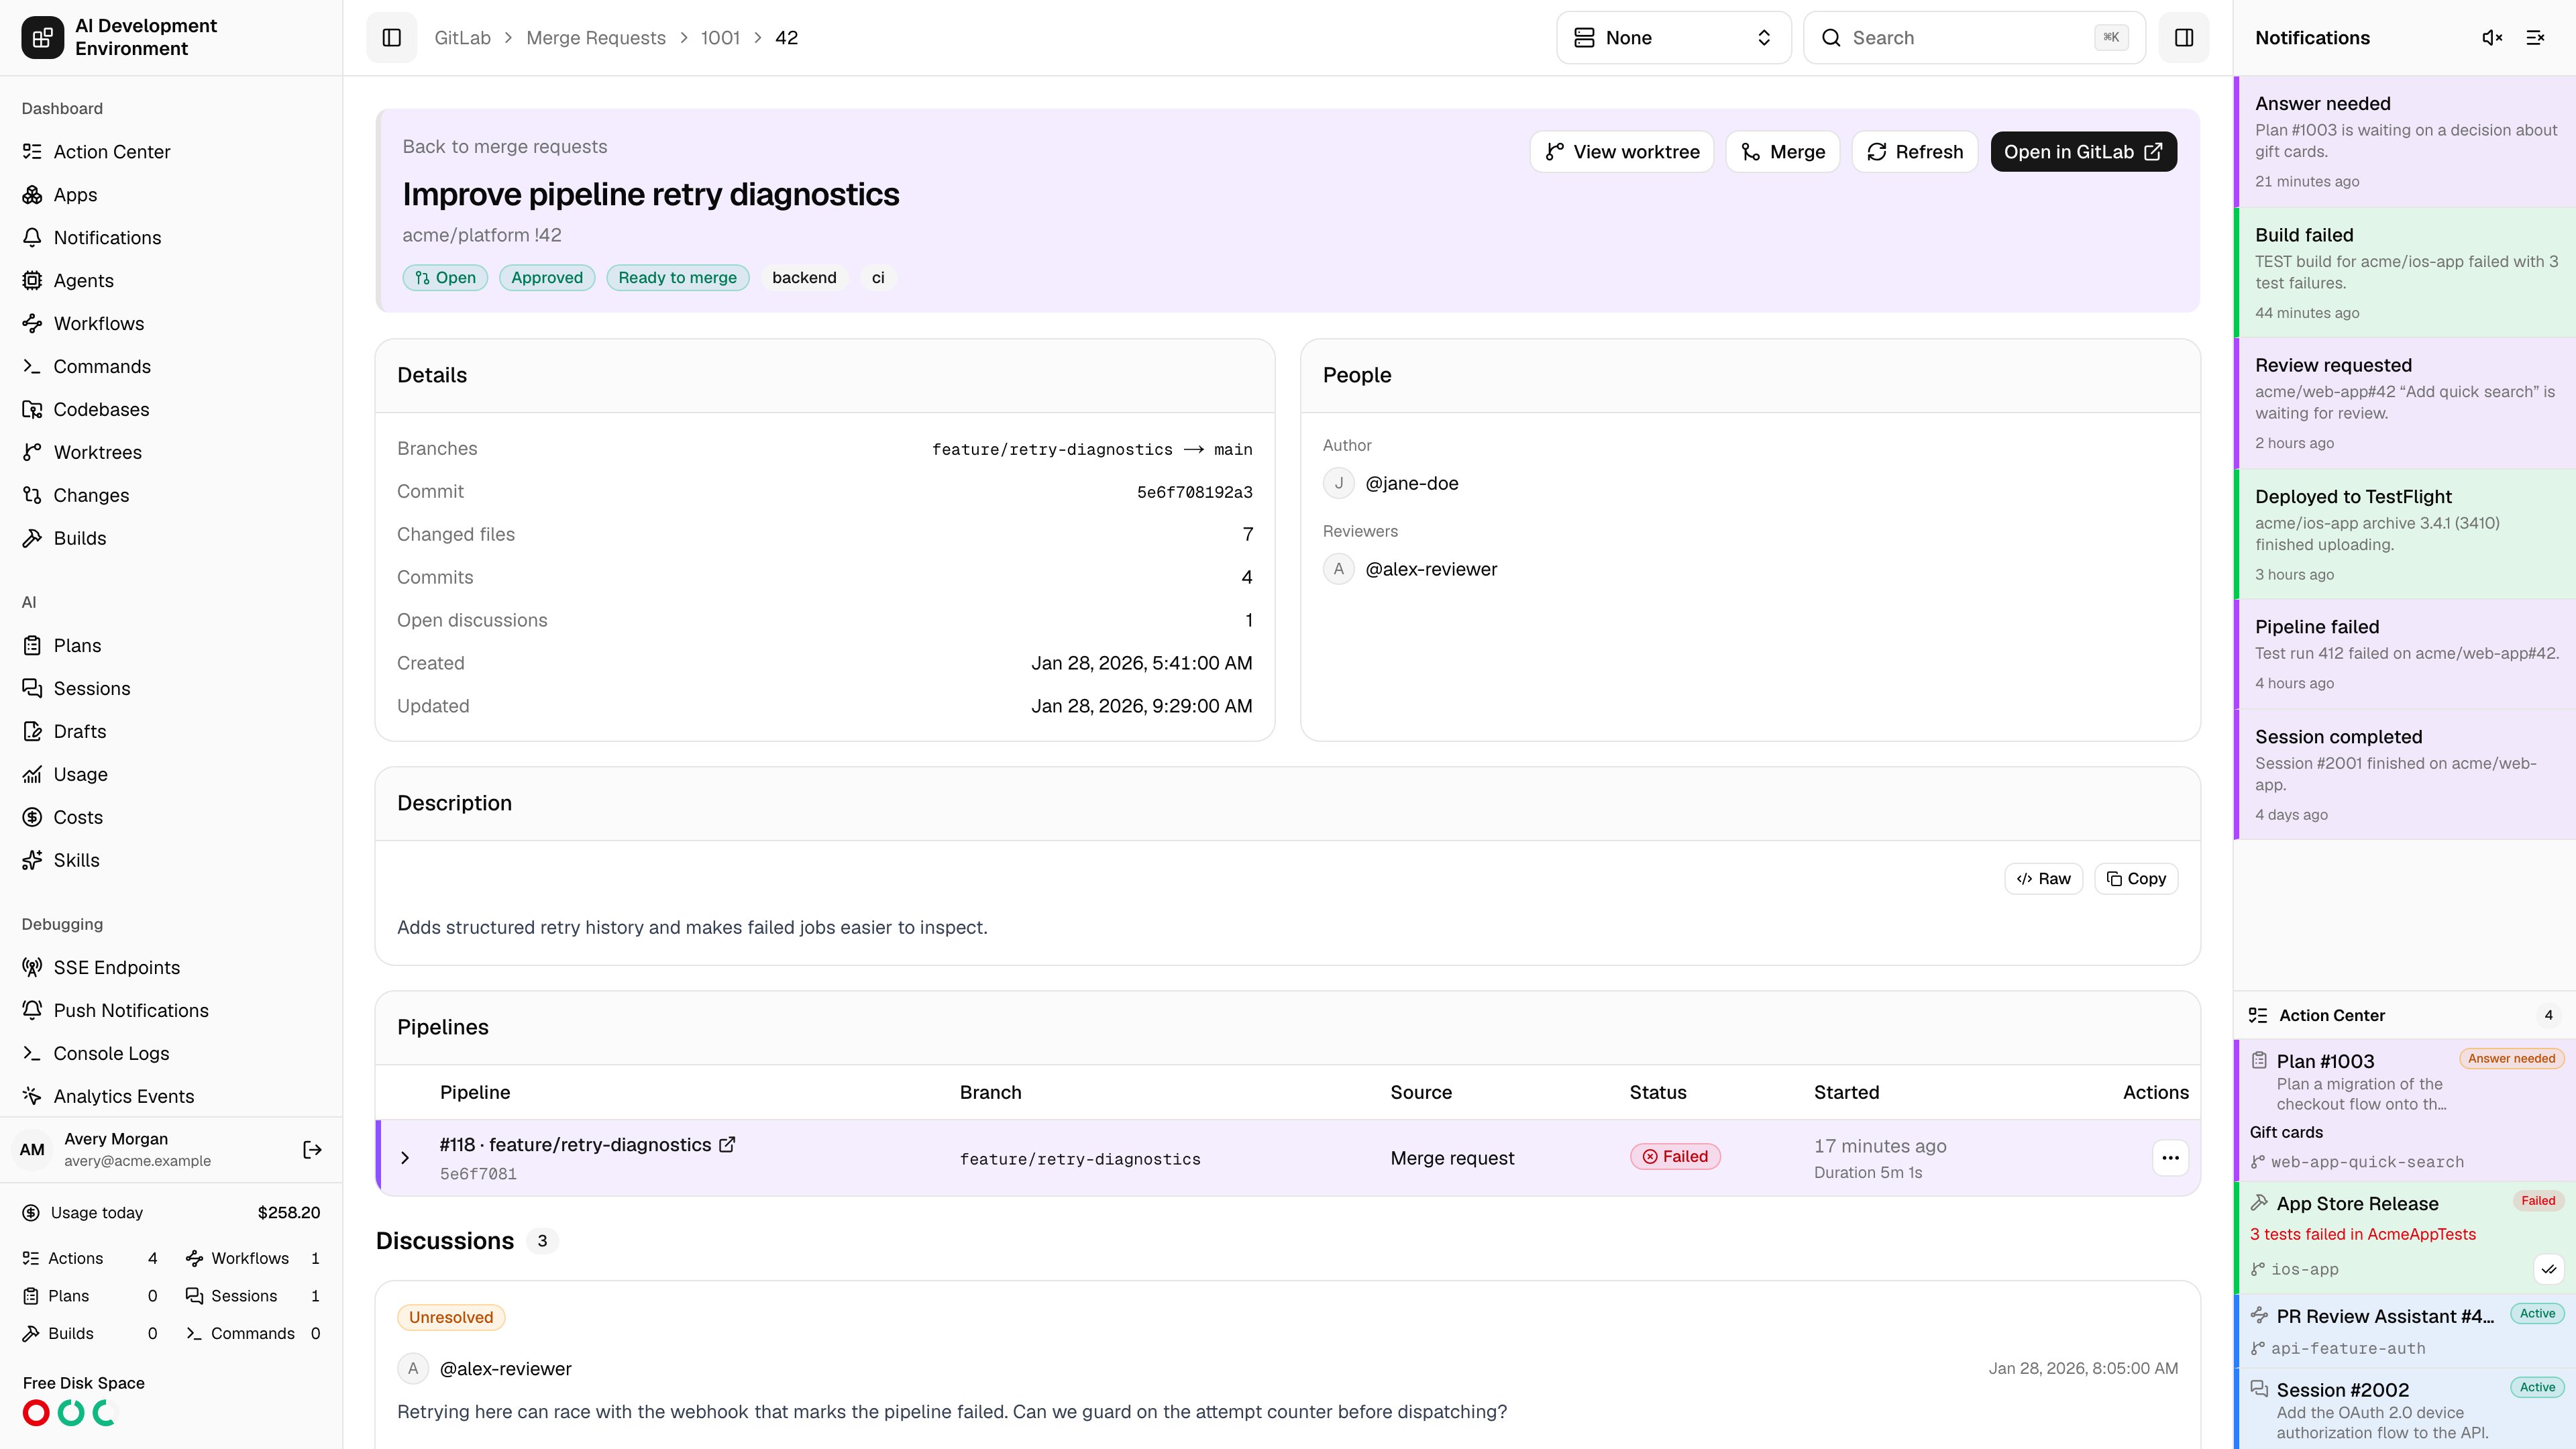
Task: Click the Codebases sidebar icon
Action: click(x=32, y=409)
